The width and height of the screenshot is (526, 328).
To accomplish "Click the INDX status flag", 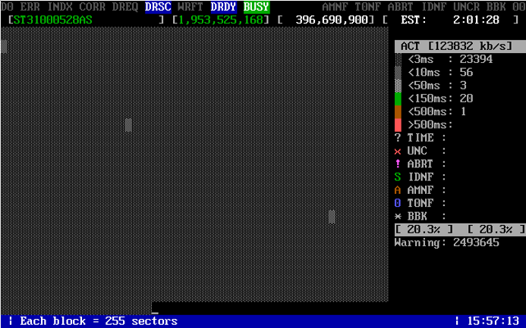I will coord(59,7).
